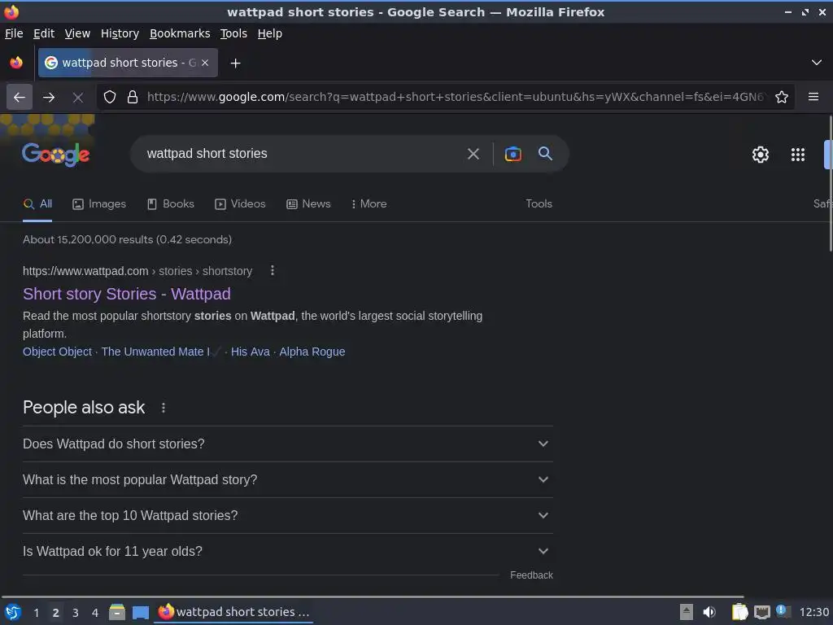
Task: Focus the Google search input field
Action: point(303,154)
